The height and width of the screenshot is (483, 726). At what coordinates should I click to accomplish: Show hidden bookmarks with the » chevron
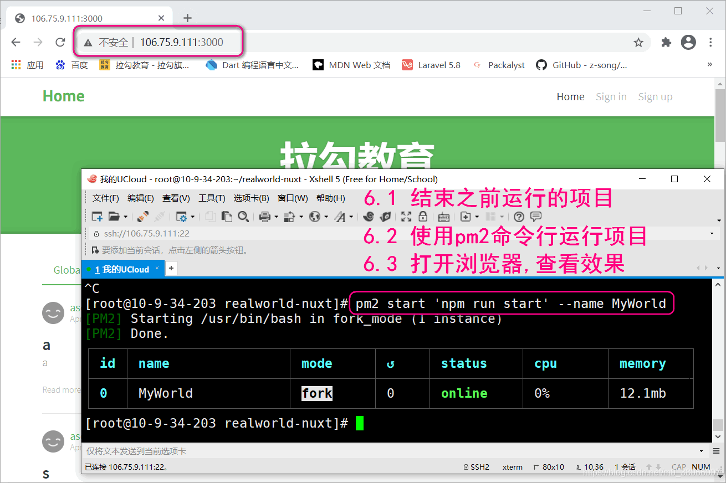click(710, 65)
